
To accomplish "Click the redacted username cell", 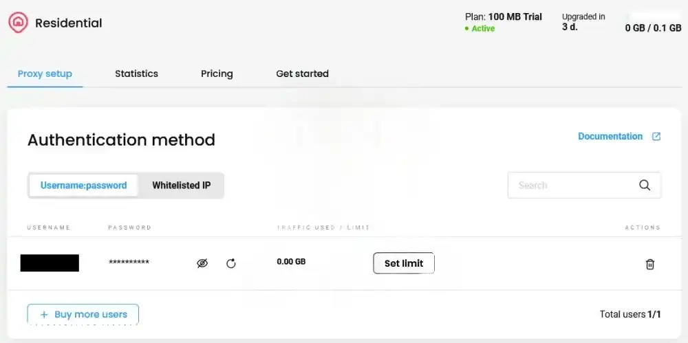I will 50,263.
